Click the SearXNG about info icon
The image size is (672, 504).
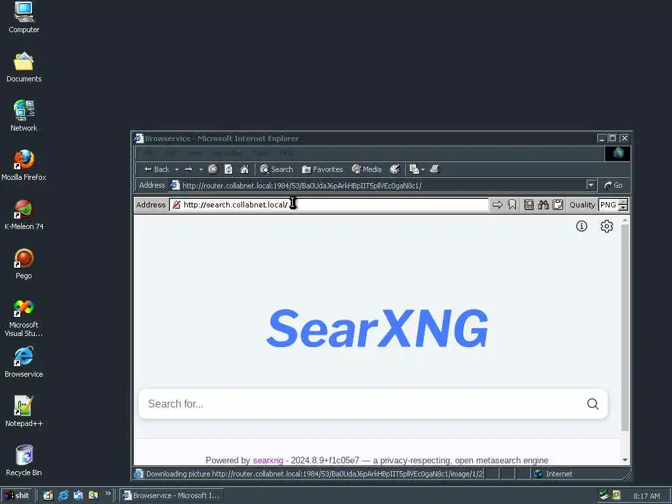point(581,226)
